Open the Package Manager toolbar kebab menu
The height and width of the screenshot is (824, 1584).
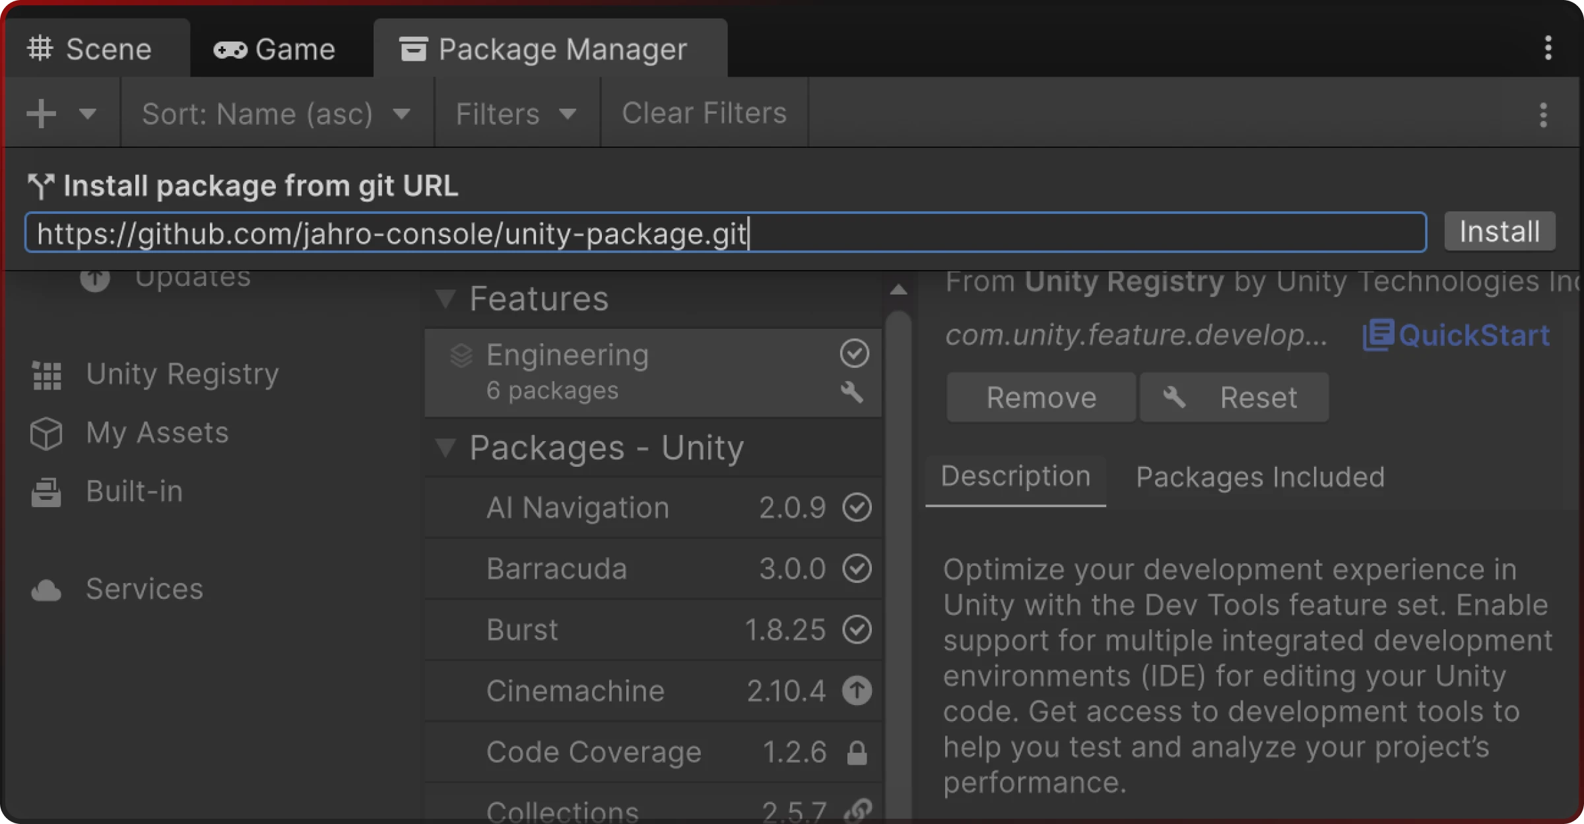[x=1543, y=115]
